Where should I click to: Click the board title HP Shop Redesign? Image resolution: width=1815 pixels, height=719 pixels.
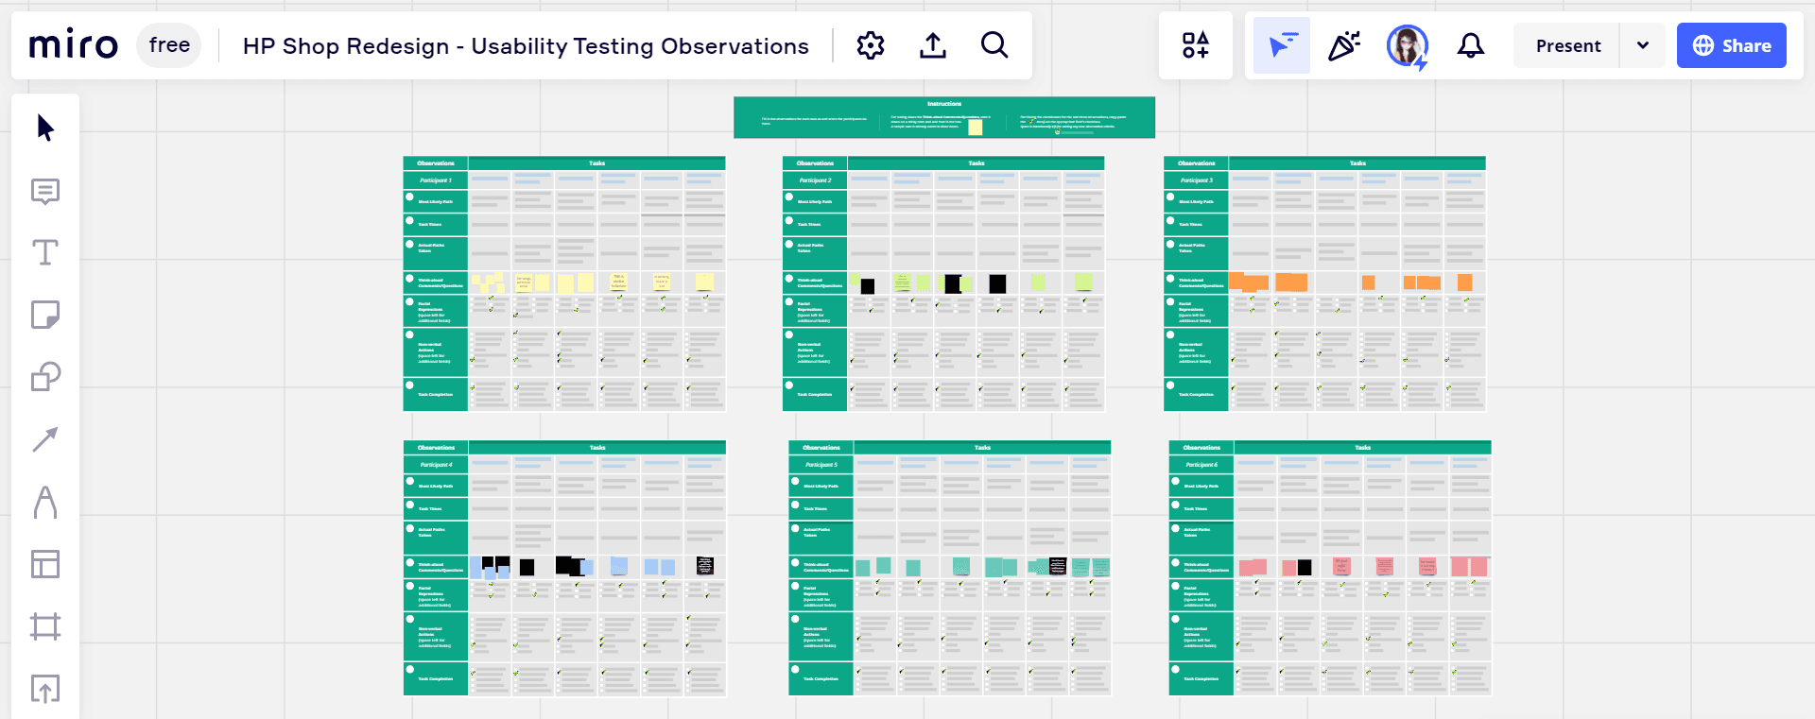526,45
